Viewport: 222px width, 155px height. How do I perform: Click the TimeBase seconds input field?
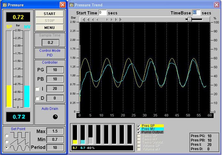[x=196, y=13]
